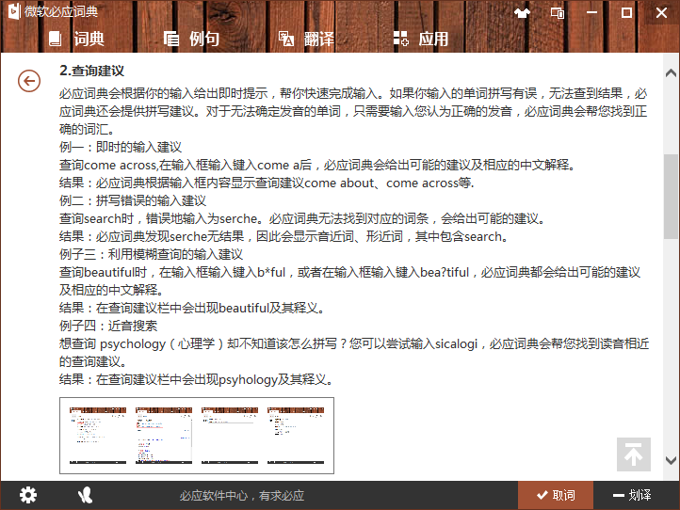Open the skin theme shirt icon
Image resolution: width=680 pixels, height=510 pixels.
[x=522, y=12]
